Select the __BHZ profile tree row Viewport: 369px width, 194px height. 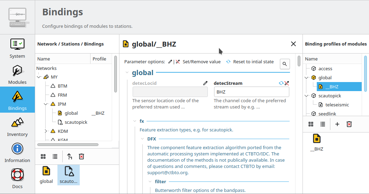pos(339,87)
